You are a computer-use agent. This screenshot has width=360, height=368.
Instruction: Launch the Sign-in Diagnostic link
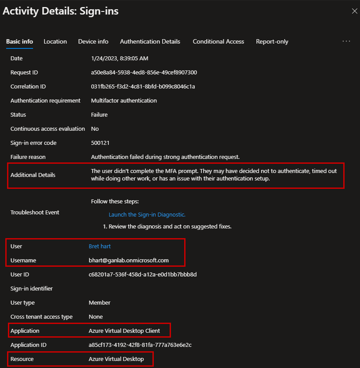(147, 214)
